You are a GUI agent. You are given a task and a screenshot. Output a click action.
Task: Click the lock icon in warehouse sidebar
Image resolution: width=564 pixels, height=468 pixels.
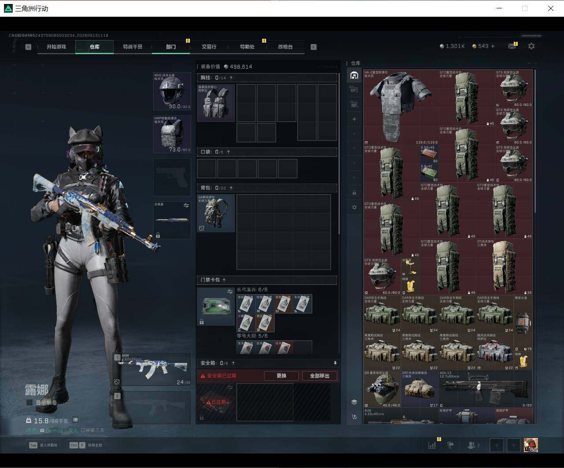pos(354,192)
